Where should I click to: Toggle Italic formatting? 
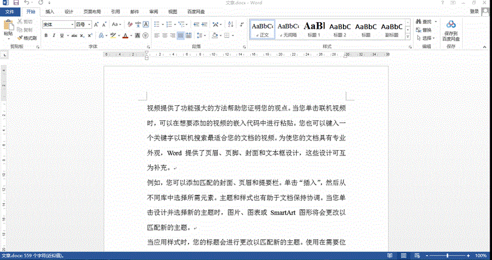click(x=53, y=36)
